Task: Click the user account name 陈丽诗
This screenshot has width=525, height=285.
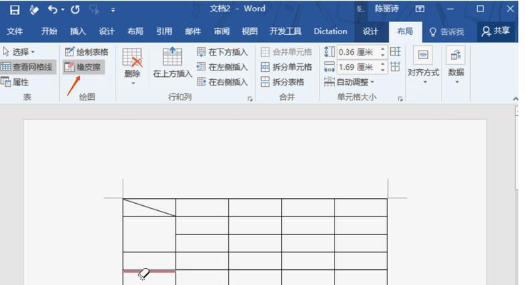Action: 387,9
